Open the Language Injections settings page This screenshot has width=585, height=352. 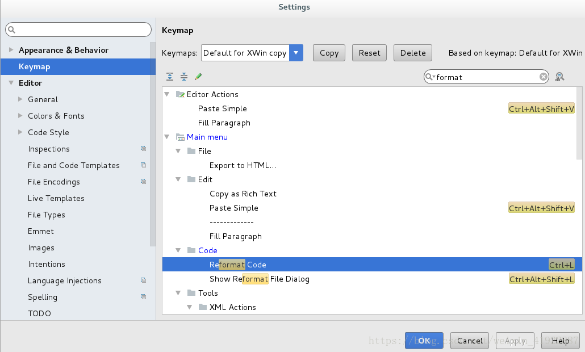[x=65, y=281]
